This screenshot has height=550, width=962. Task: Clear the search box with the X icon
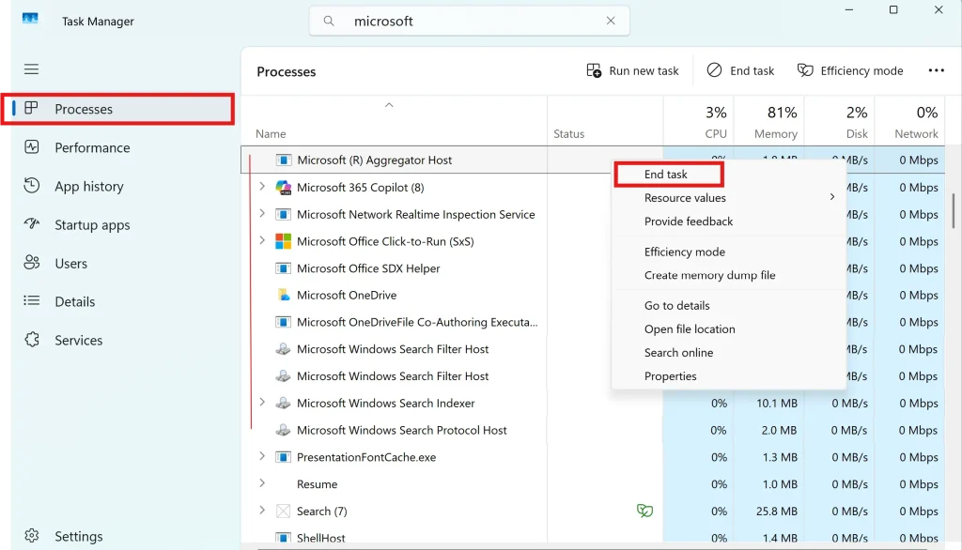click(x=610, y=20)
